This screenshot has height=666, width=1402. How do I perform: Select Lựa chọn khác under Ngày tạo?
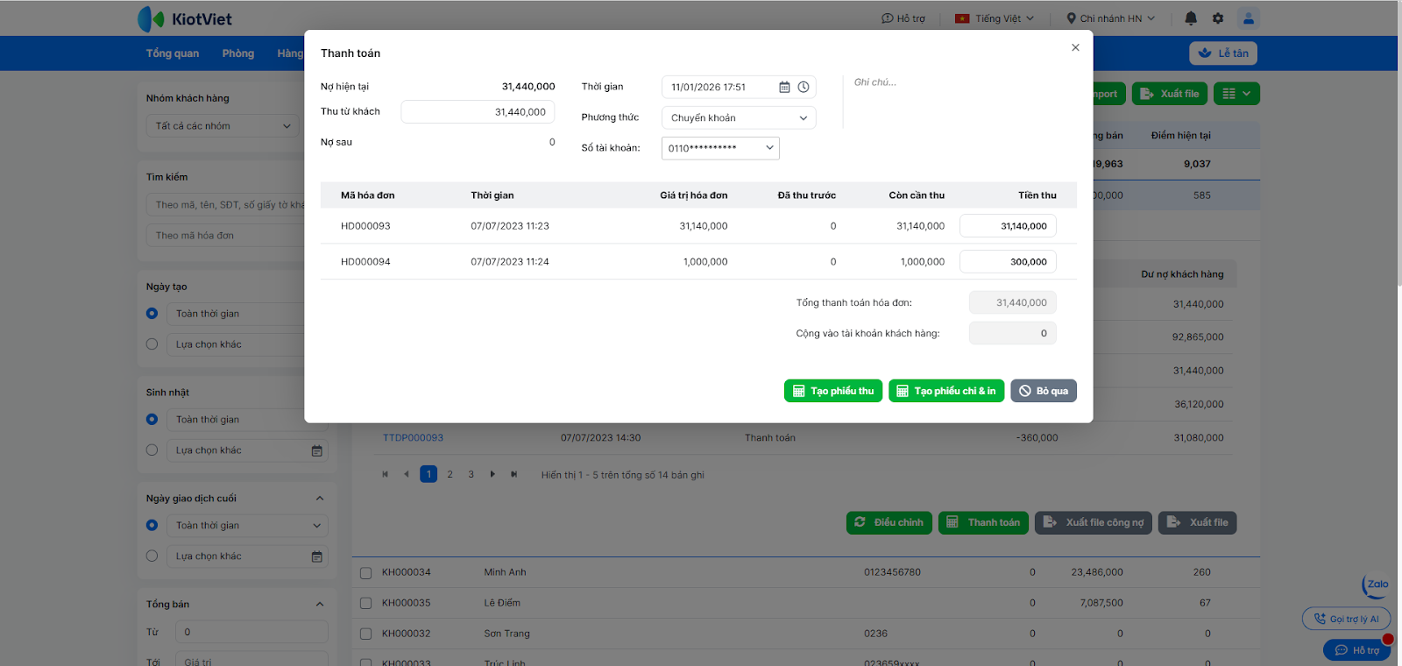[152, 344]
